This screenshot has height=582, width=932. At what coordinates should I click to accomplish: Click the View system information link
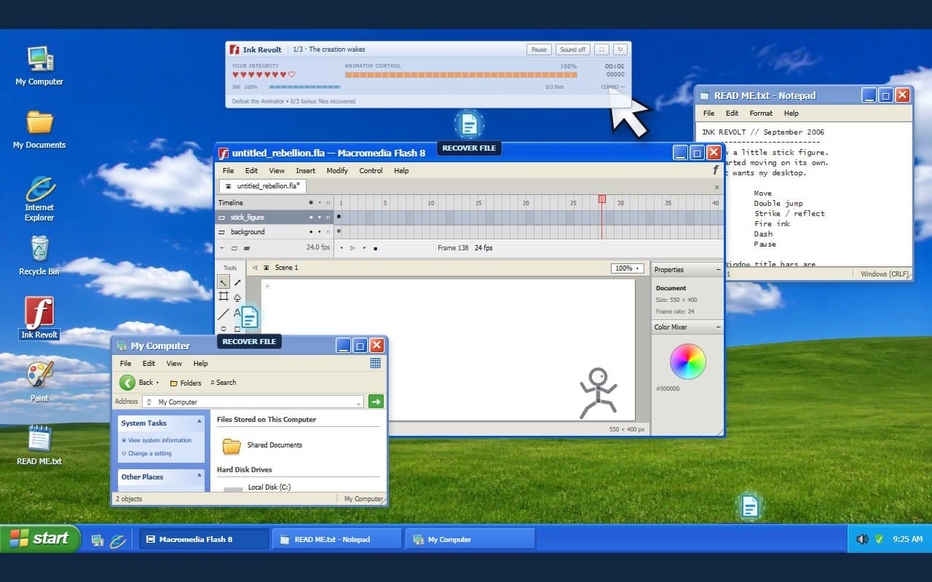pyautogui.click(x=159, y=440)
